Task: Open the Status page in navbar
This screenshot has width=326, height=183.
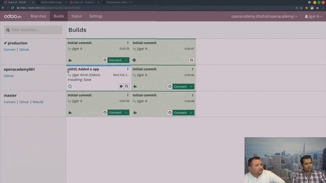Action: point(76,16)
